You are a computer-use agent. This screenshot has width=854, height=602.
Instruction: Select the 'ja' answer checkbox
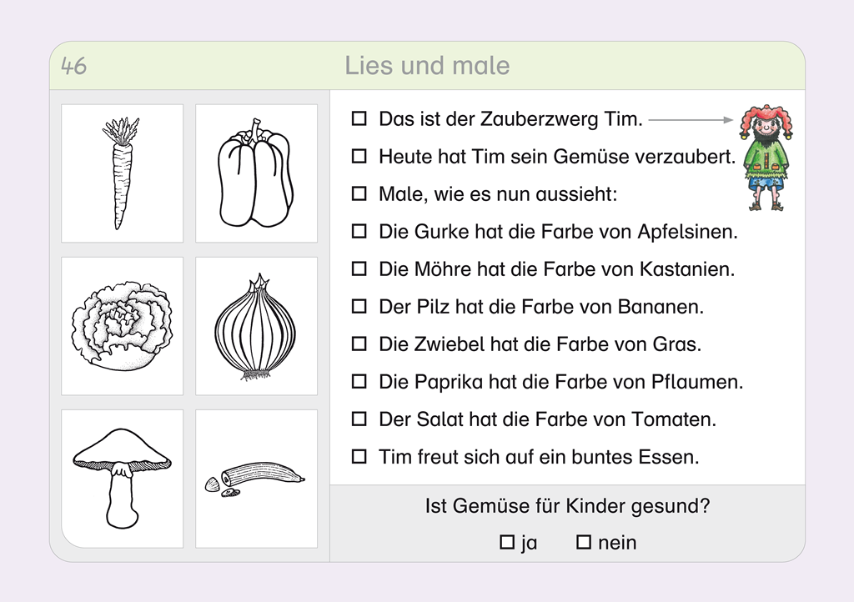[x=507, y=542]
